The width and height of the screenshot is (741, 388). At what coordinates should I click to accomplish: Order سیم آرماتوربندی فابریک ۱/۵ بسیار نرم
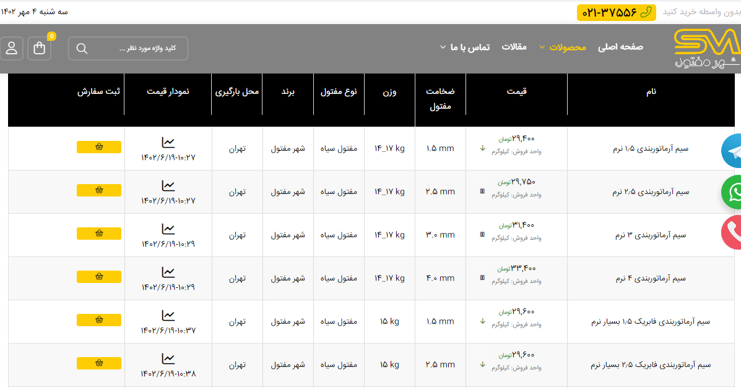tap(99, 320)
